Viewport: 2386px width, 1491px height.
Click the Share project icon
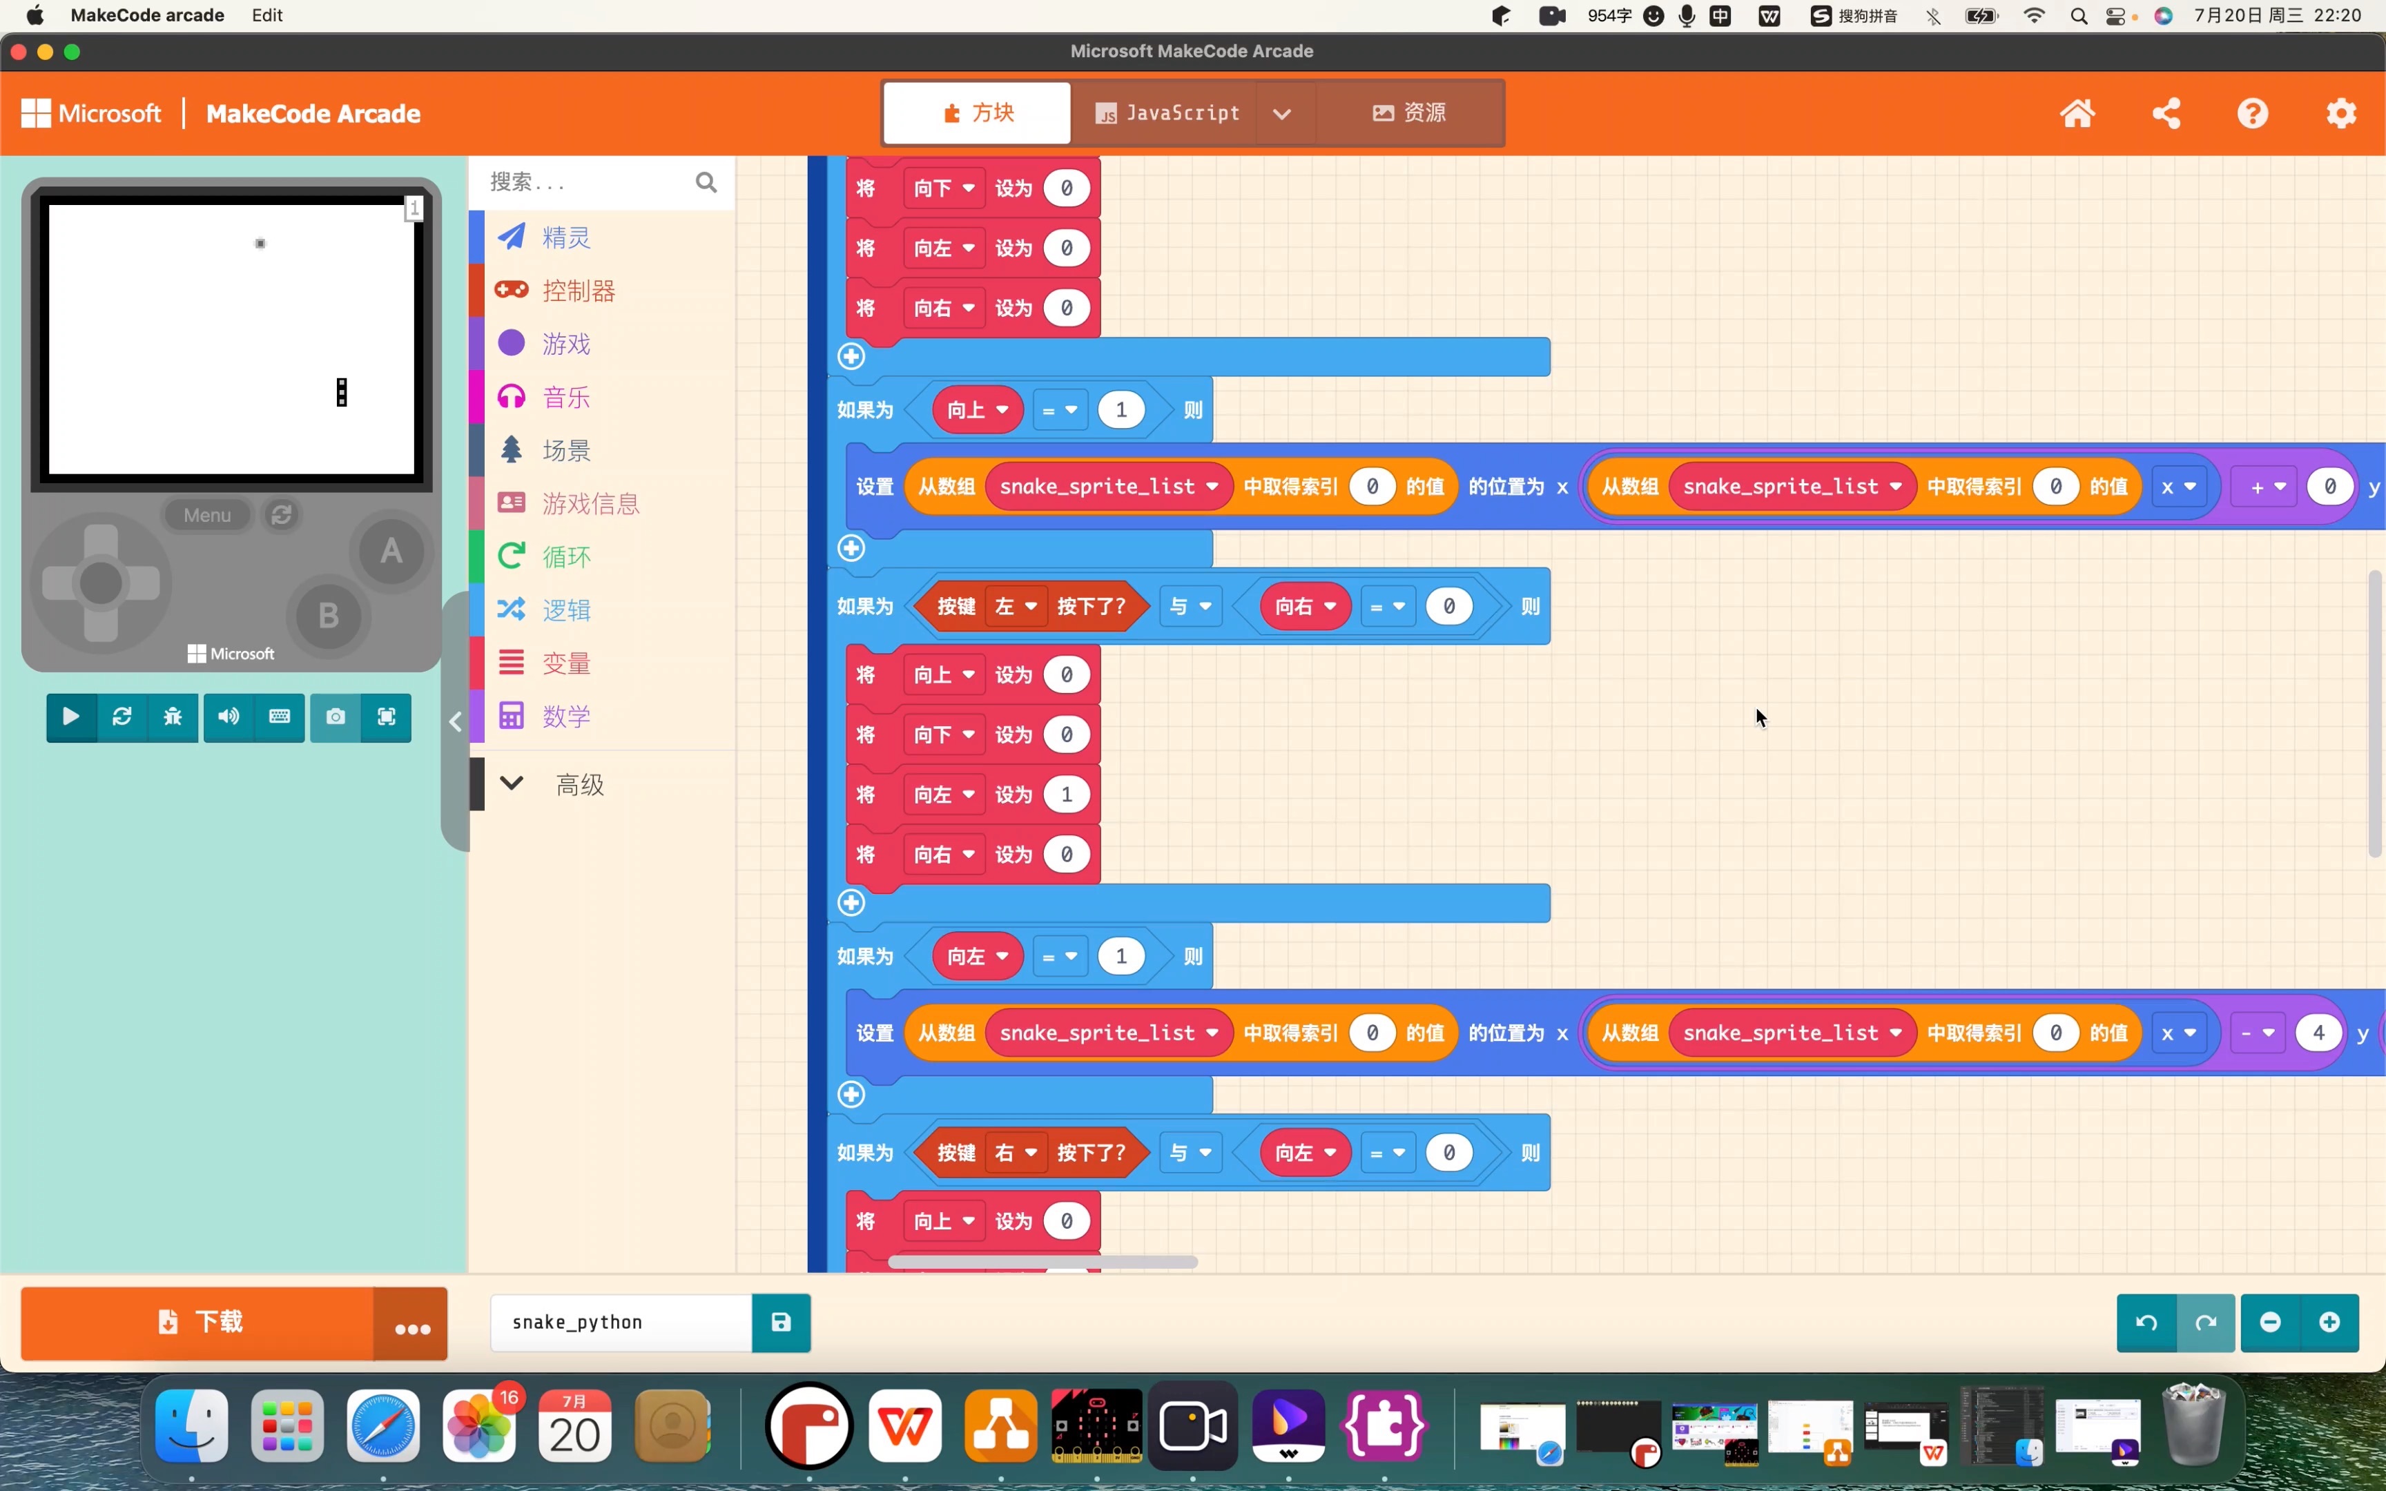coord(2166,113)
